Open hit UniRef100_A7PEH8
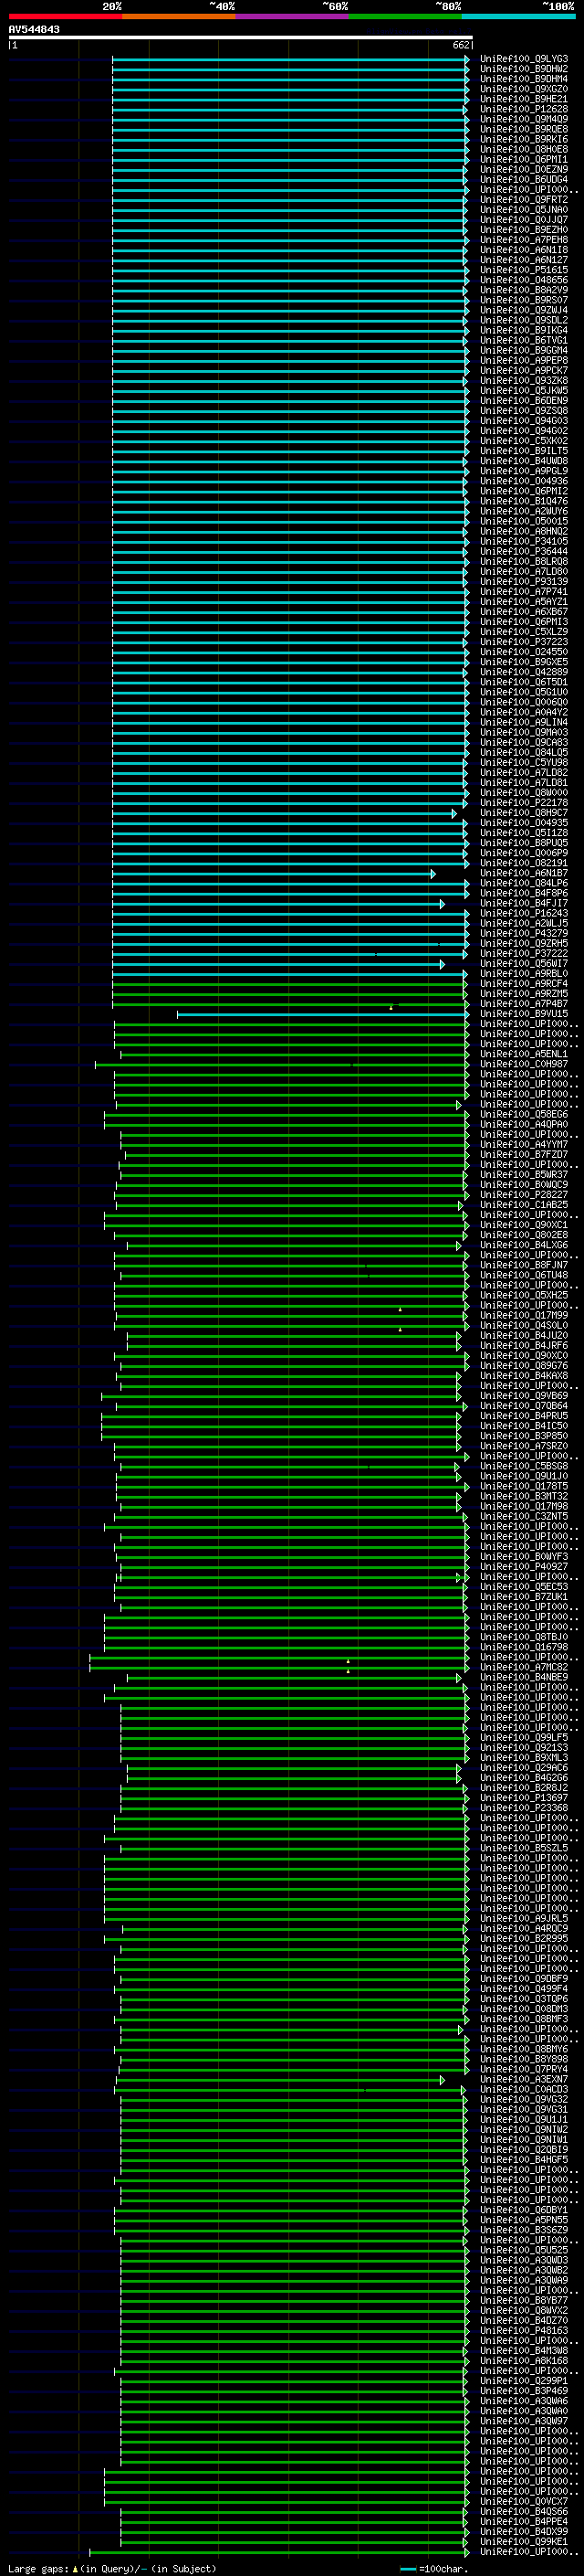Screen dimensions: 584x2576 [524, 240]
